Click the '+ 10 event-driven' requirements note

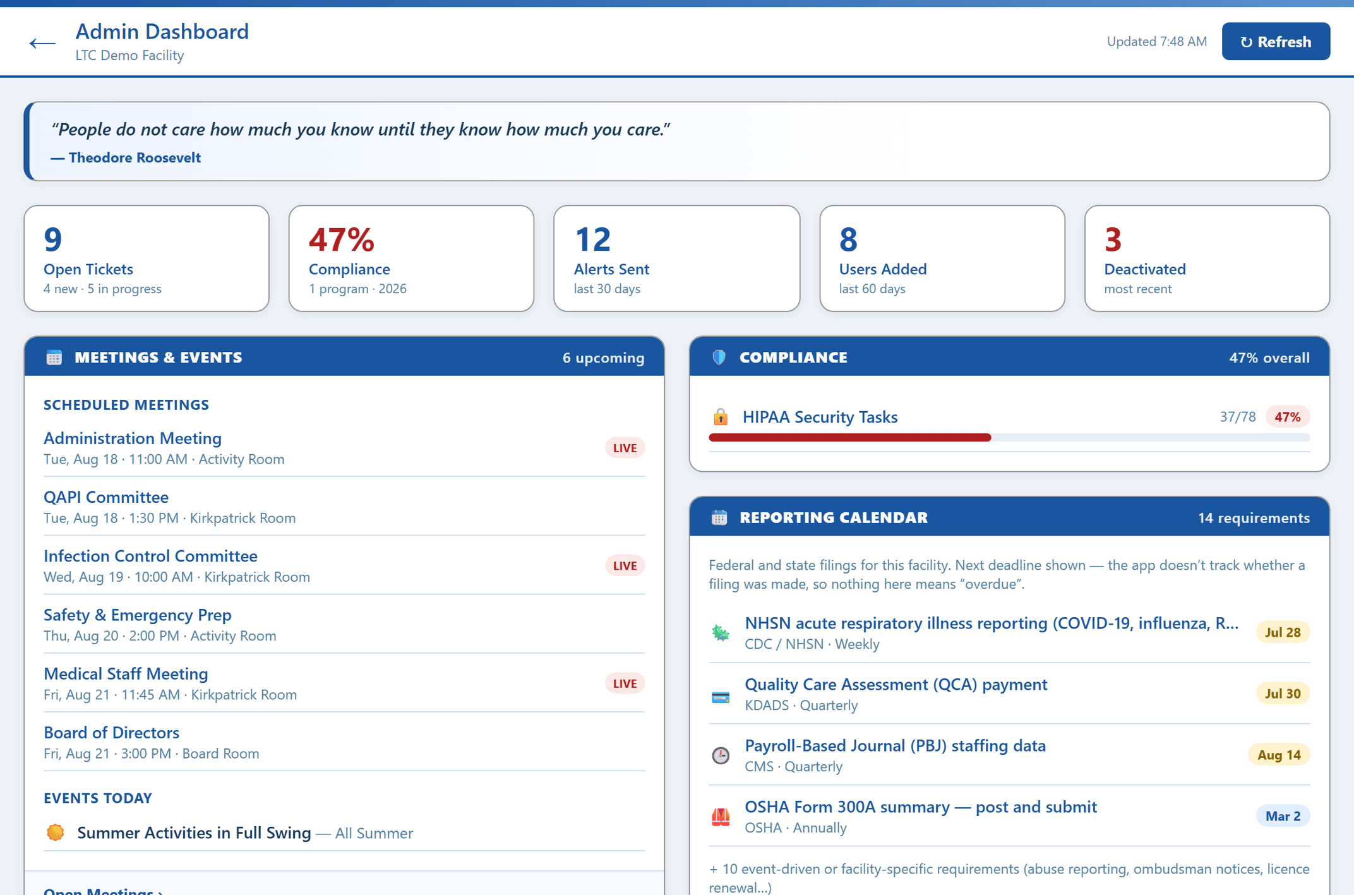tap(1009, 878)
